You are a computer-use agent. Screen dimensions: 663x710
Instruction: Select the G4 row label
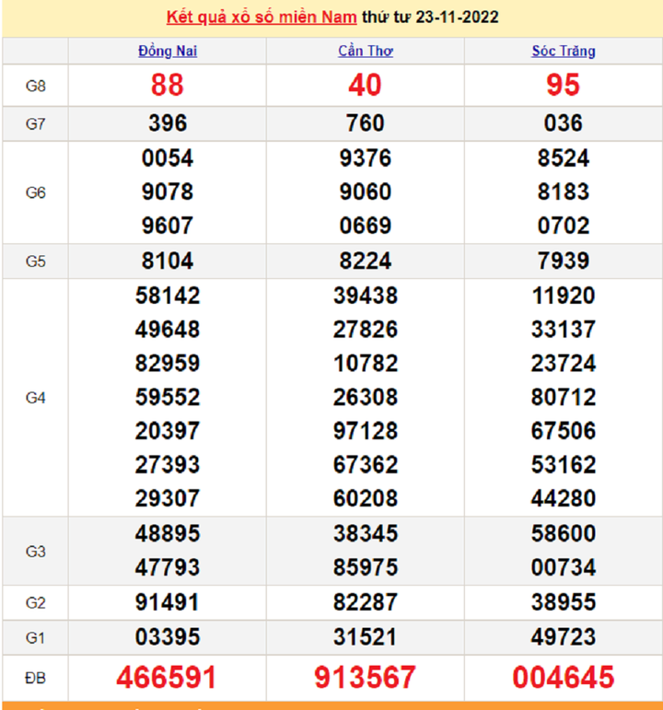coord(35,398)
